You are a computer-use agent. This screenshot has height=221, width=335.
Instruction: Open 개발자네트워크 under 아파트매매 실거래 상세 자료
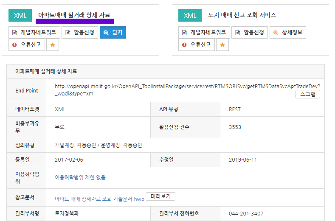pyautogui.click(x=34, y=33)
